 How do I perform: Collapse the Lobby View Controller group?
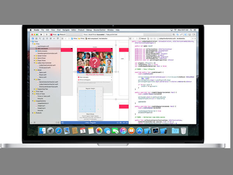click(33, 63)
